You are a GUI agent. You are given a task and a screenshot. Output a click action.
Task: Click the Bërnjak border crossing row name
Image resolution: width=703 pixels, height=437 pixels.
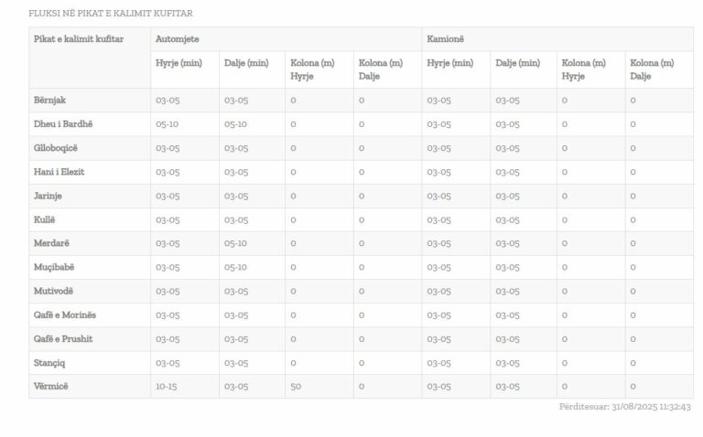[x=49, y=101]
